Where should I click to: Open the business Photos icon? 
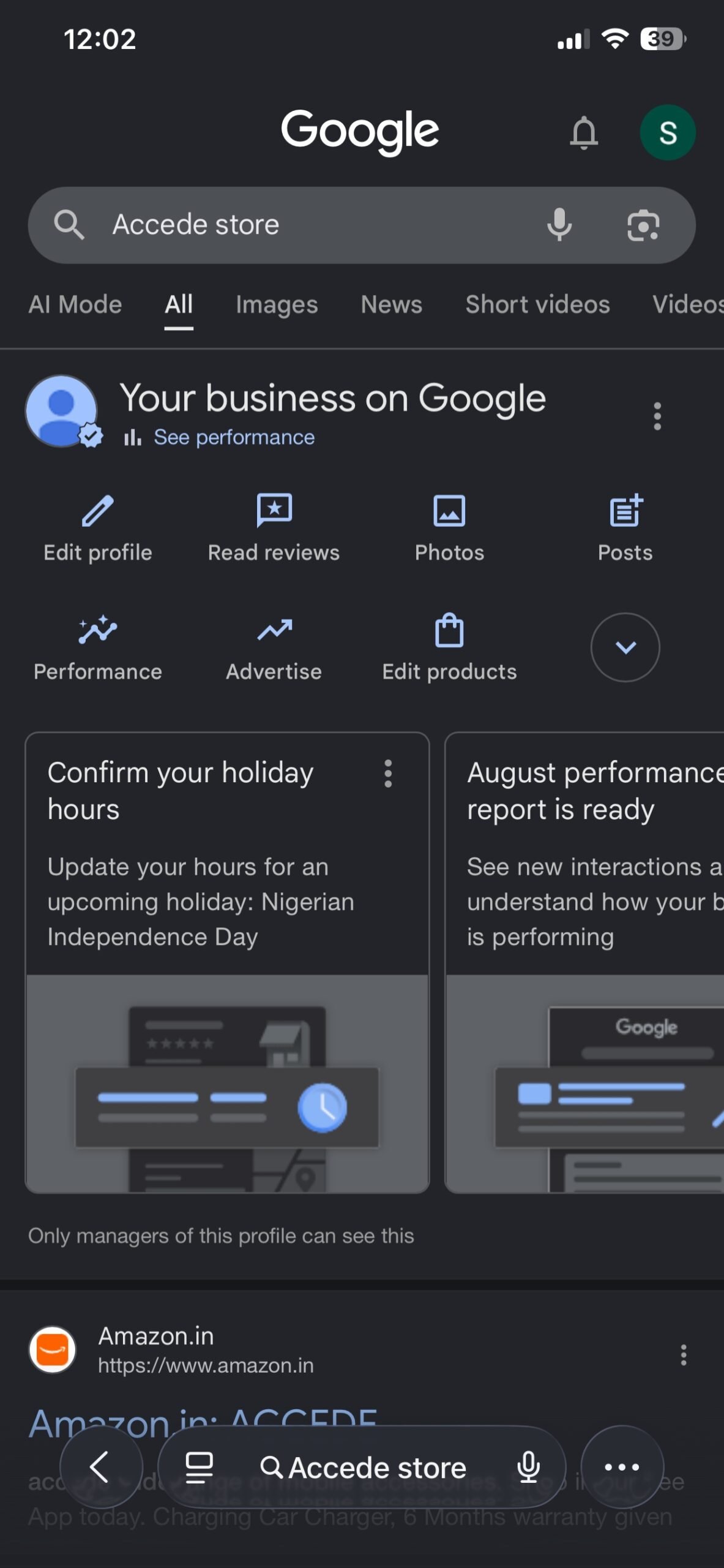coord(449,511)
